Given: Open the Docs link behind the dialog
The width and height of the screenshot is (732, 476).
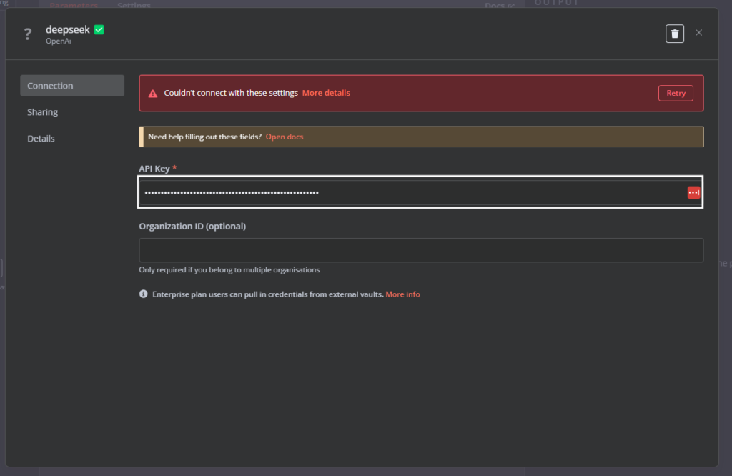Looking at the screenshot, I should coord(499,6).
